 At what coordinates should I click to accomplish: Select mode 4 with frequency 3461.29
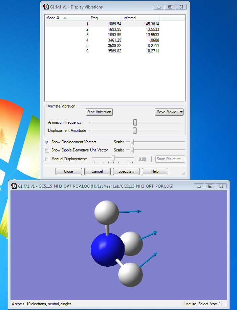(102, 40)
